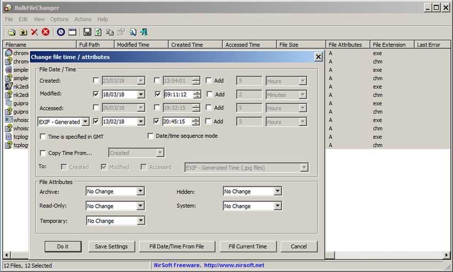Open the Options menu
The width and height of the screenshot is (453, 272).
[59, 19]
